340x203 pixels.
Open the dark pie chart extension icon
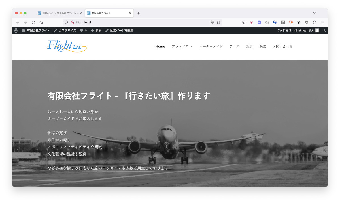tap(307, 22)
